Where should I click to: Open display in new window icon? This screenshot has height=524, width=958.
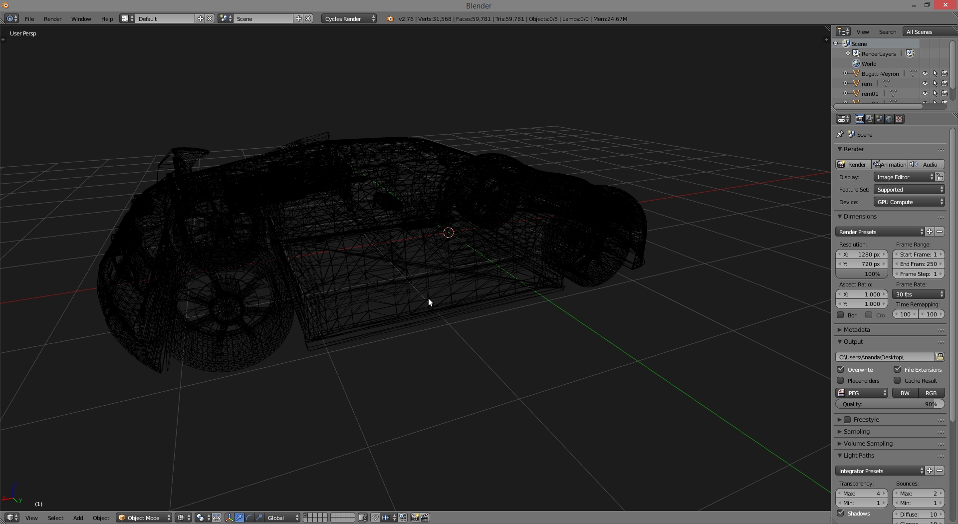(940, 177)
